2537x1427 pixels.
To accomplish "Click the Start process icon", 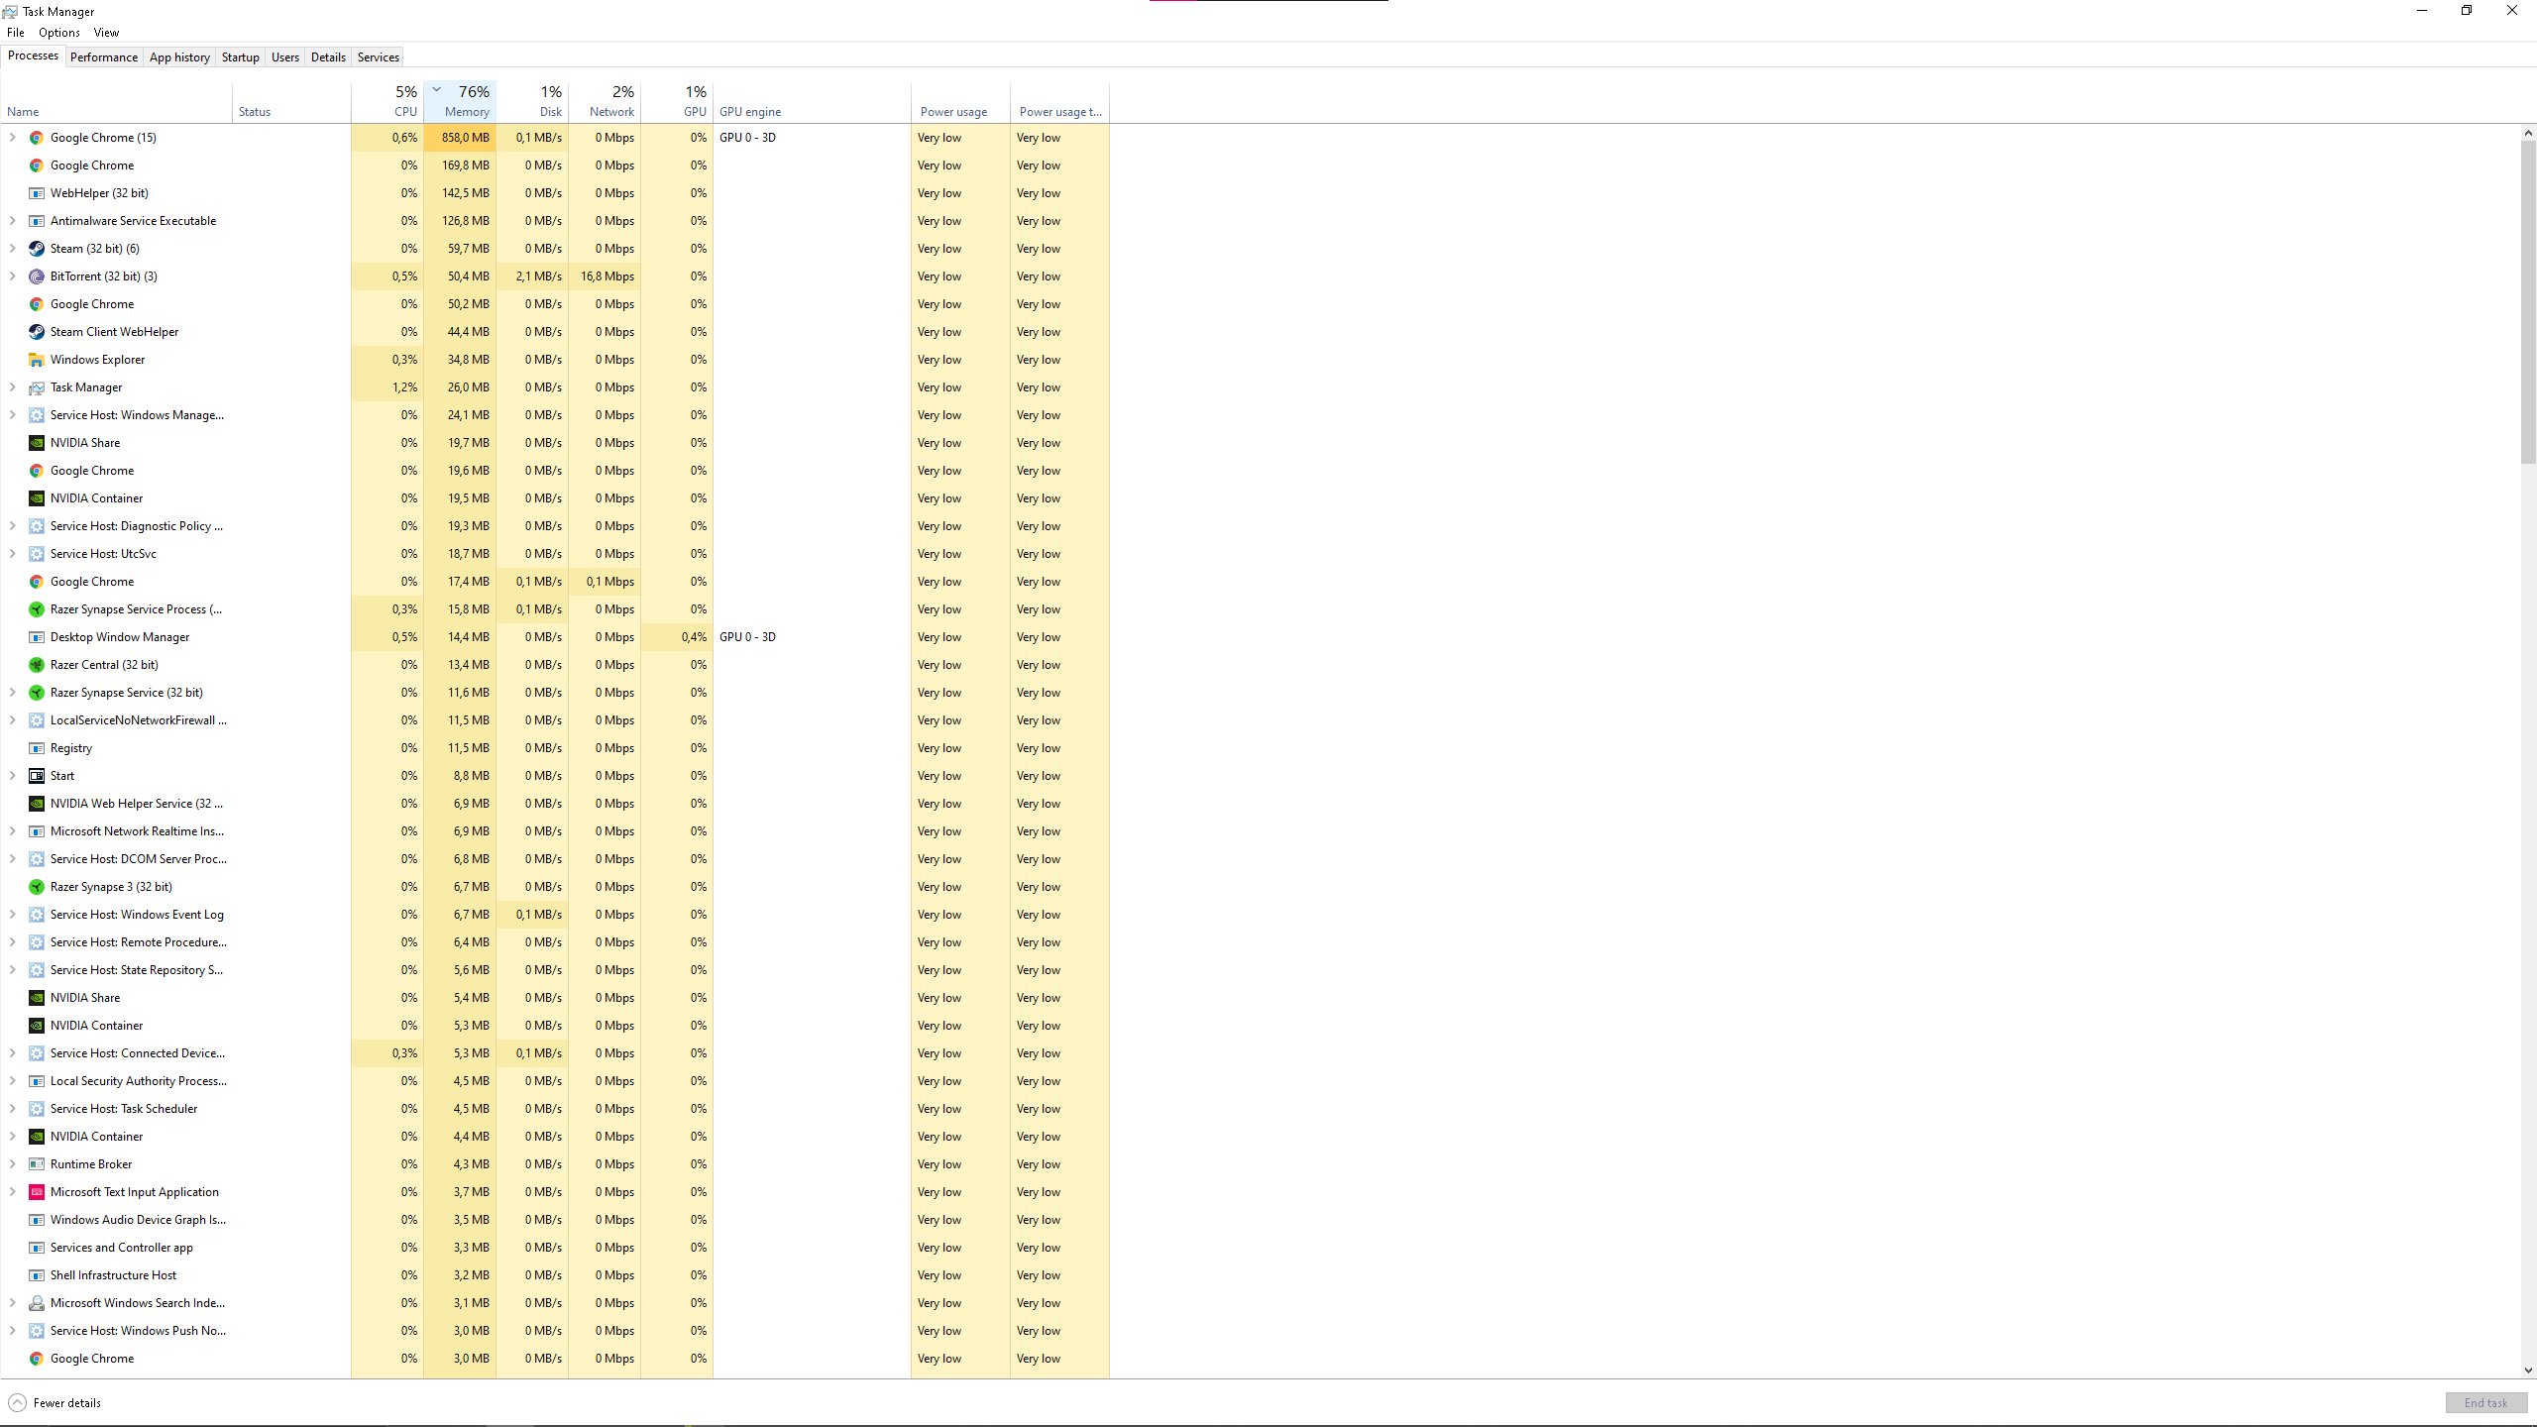I will pyautogui.click(x=37, y=776).
